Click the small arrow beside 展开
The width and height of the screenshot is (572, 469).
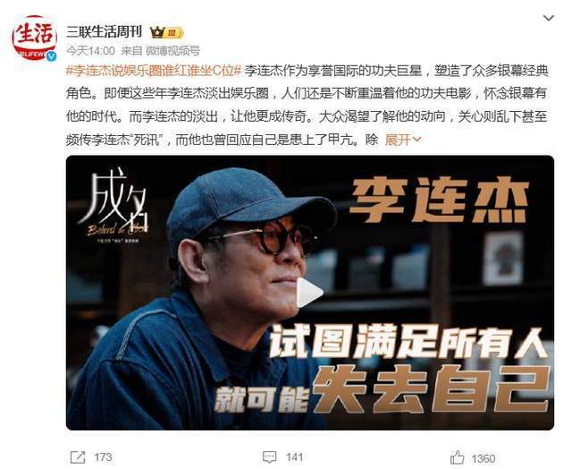pyautogui.click(x=417, y=140)
